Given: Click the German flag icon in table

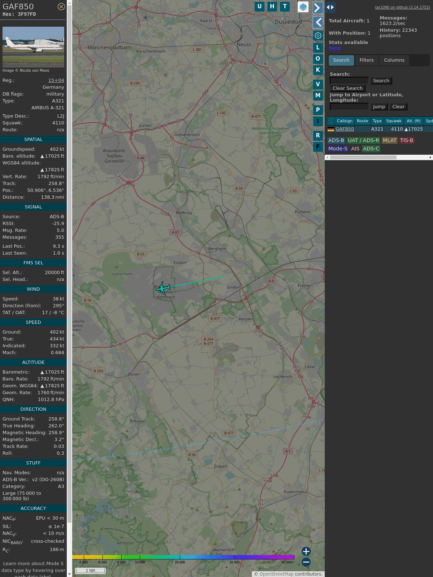Looking at the screenshot, I should (x=331, y=129).
